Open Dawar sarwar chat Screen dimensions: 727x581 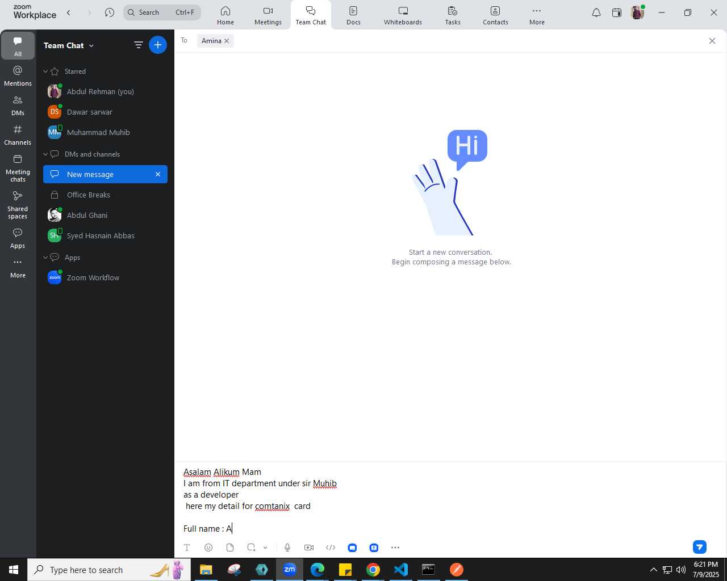pos(105,112)
